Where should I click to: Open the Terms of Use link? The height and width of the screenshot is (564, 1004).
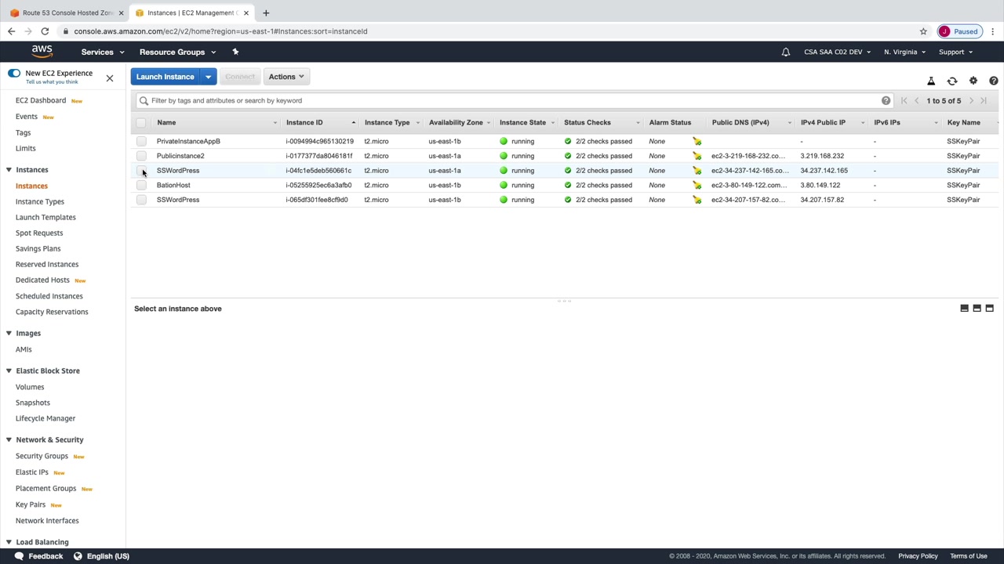click(969, 556)
